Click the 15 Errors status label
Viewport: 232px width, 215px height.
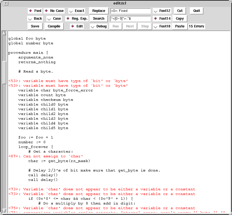197,26
